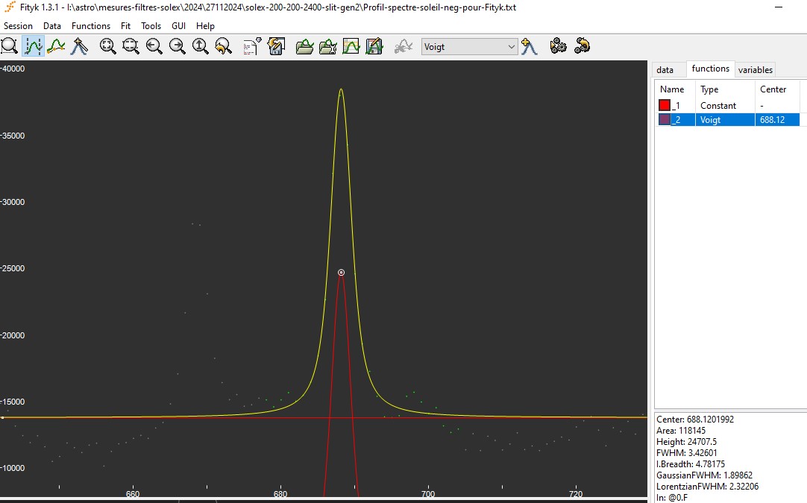The width and height of the screenshot is (807, 503).
Task: Switch to the functions tab
Action: [710, 69]
